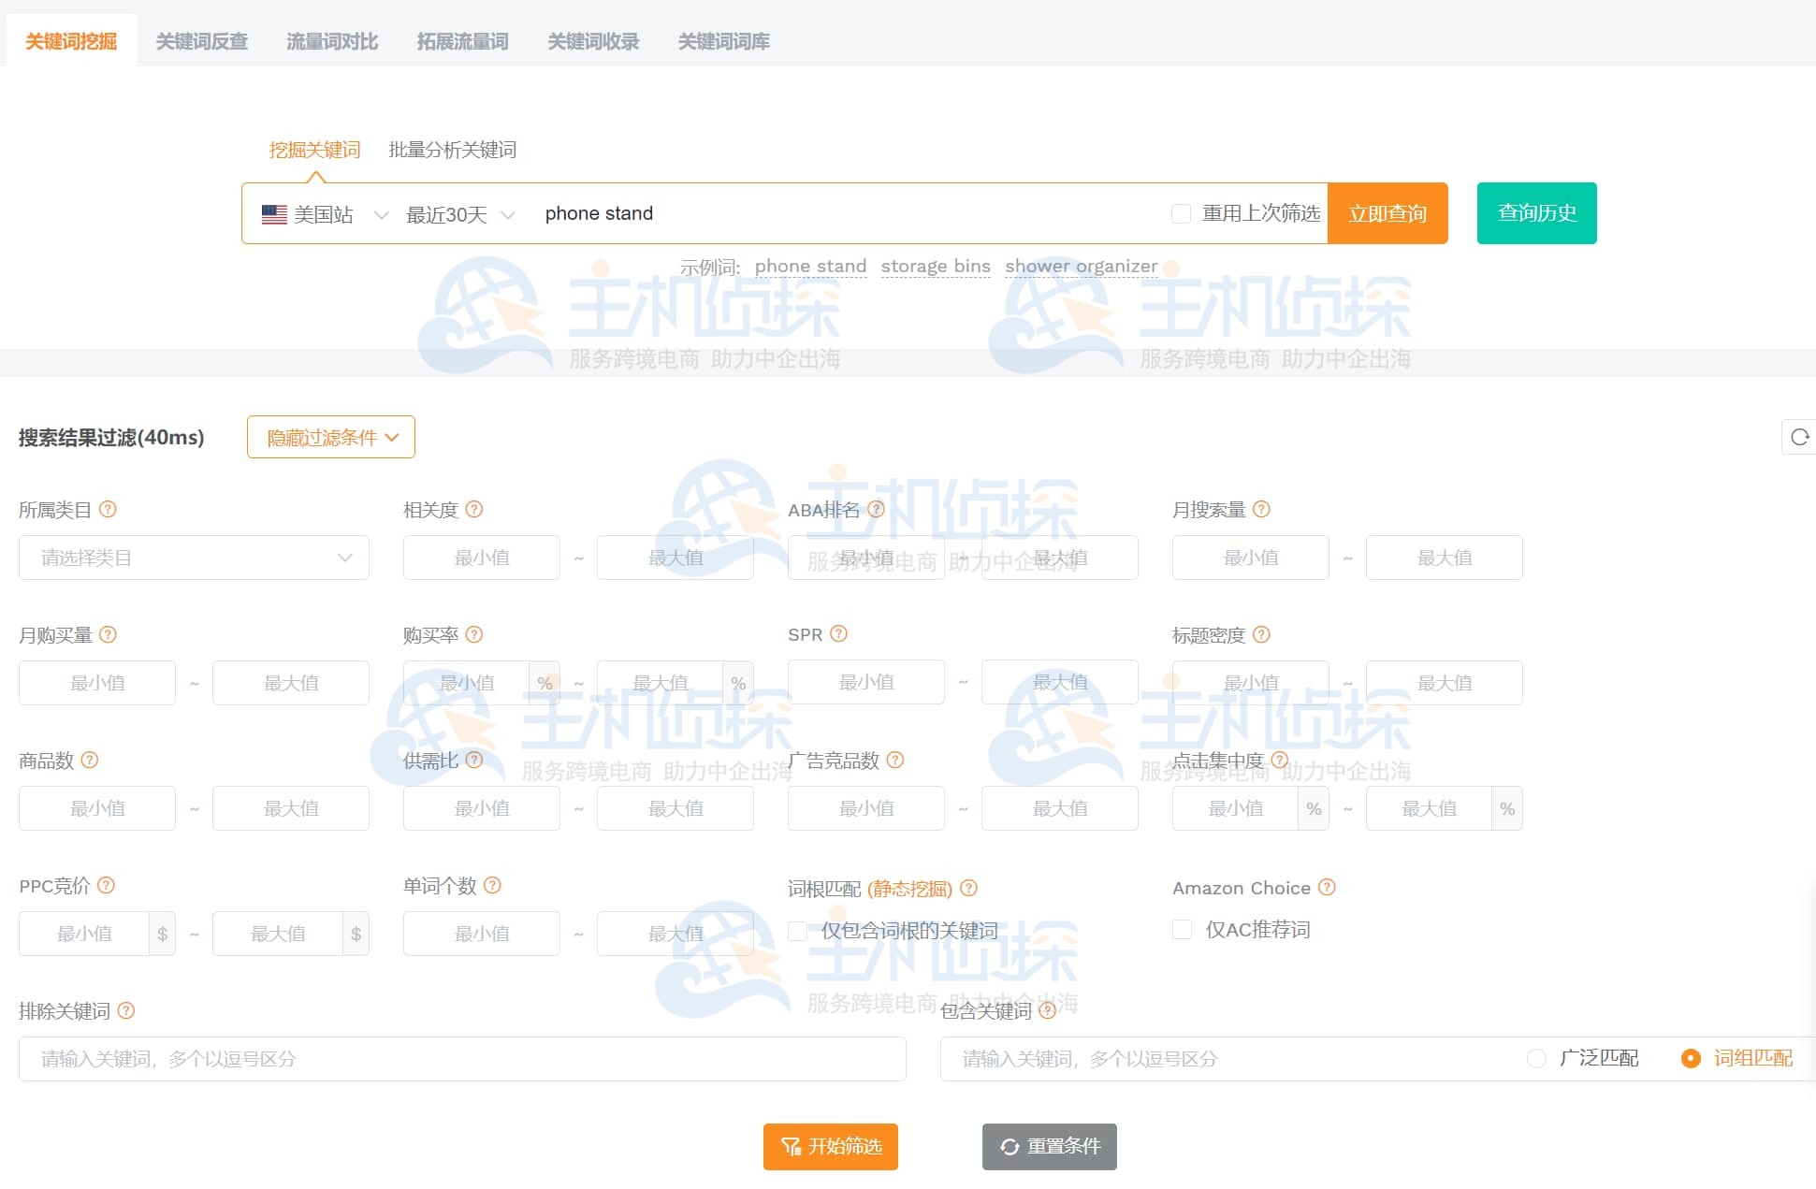Enable the 重用上次筛选 checkbox
The width and height of the screenshot is (1816, 1189).
[1181, 213]
